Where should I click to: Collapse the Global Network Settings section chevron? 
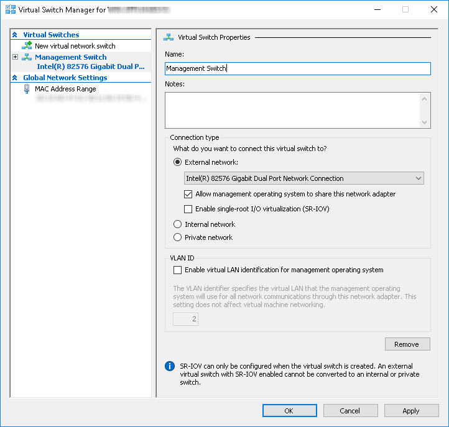(x=15, y=78)
